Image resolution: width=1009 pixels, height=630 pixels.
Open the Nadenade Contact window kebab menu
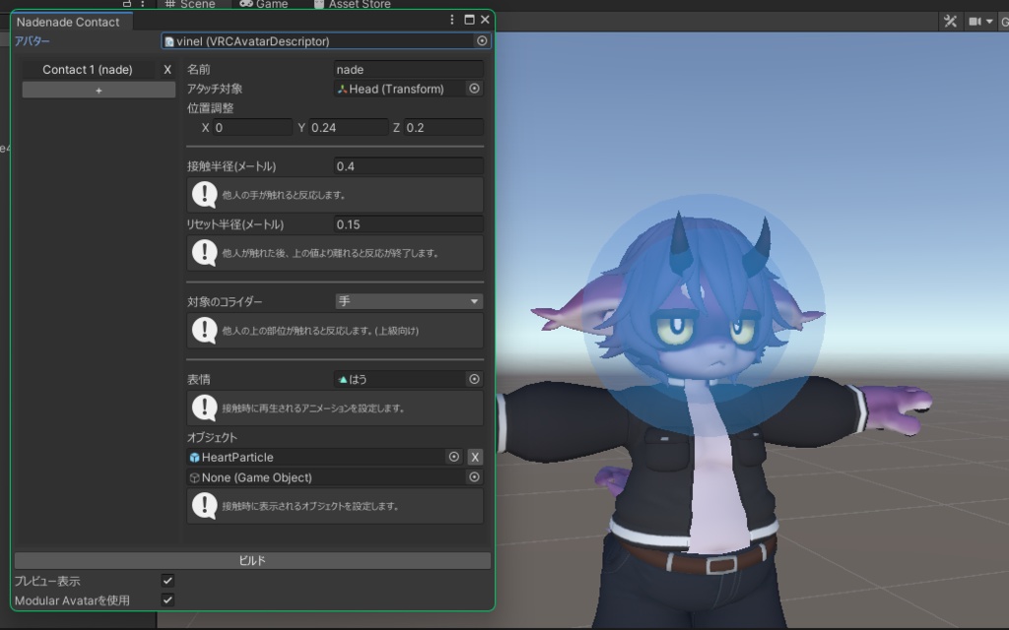point(451,20)
